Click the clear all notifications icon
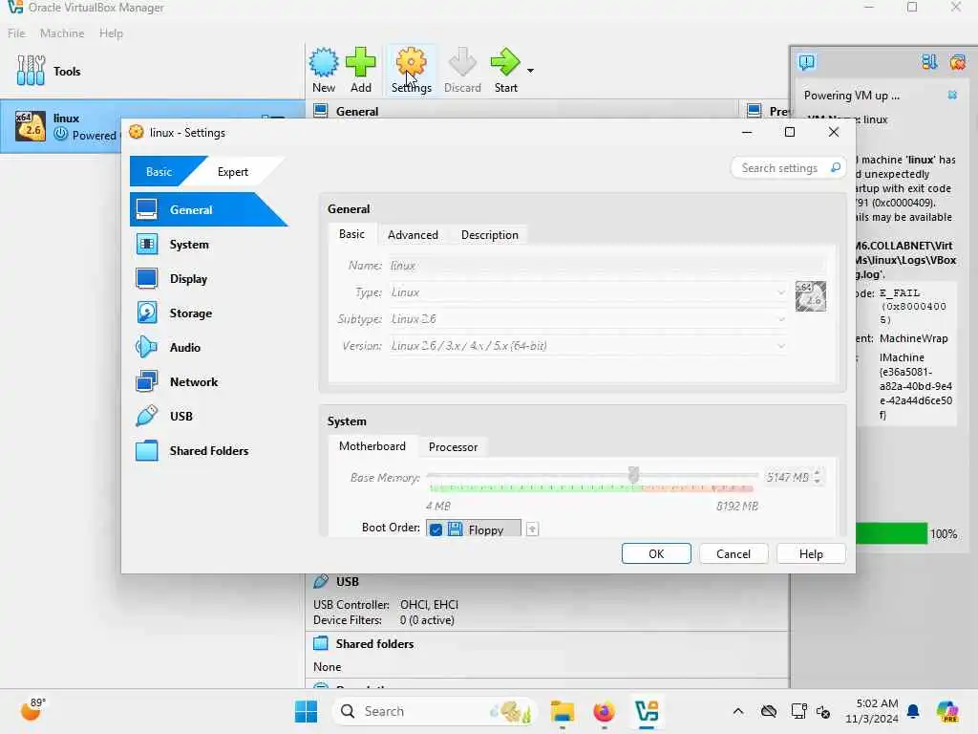The width and height of the screenshot is (978, 734). (957, 62)
